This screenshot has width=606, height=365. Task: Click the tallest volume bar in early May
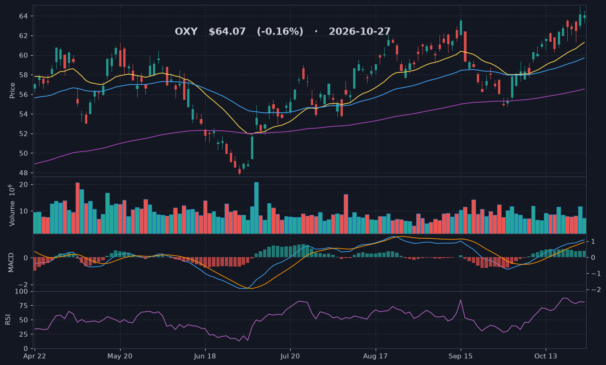click(77, 208)
